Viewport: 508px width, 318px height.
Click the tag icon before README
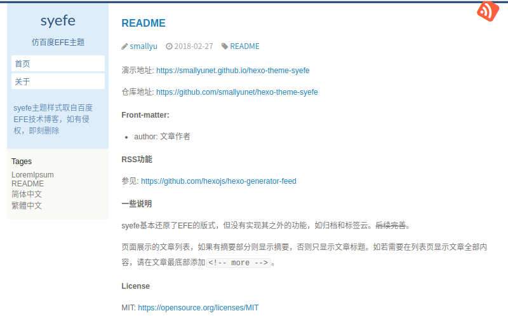coord(225,46)
